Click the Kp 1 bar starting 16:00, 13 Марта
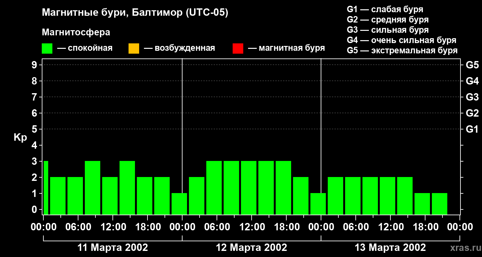 (422, 204)
